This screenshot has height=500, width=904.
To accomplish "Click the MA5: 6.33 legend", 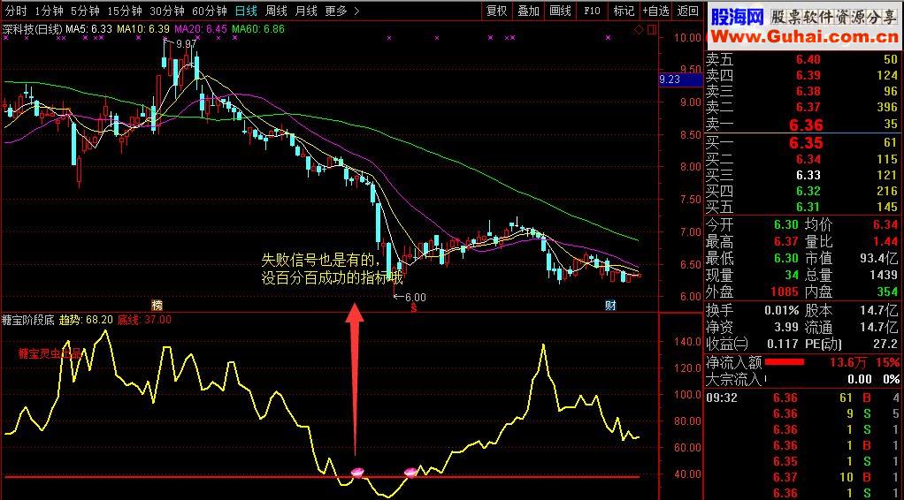I will [x=88, y=29].
